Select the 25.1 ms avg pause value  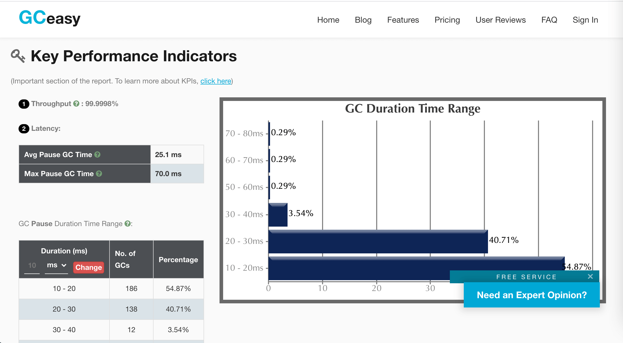pyautogui.click(x=168, y=155)
